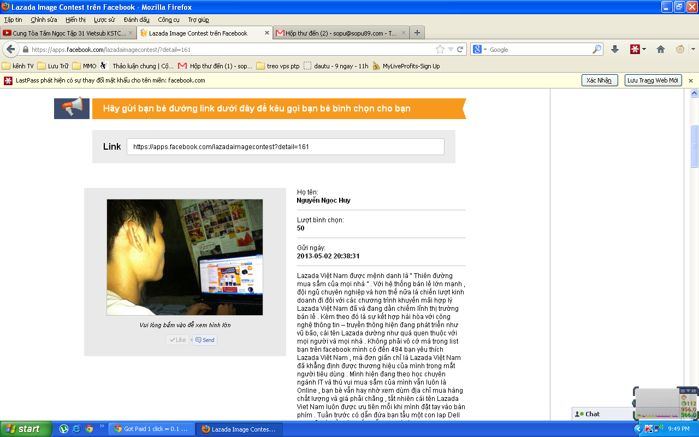Open Hộp thư đến (1) bookmark
Screen dimensions: 699x437
tap(215, 66)
